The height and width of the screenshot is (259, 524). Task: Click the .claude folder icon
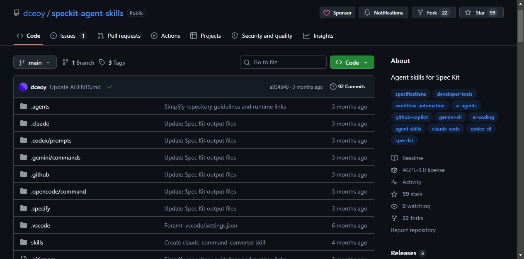coord(24,123)
